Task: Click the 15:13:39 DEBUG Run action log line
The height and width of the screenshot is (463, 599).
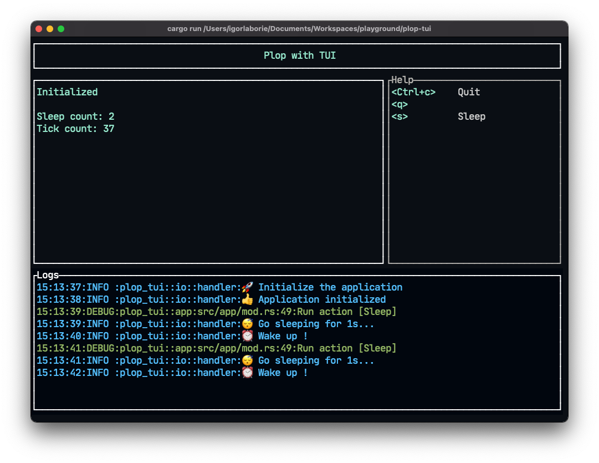Action: pos(217,312)
